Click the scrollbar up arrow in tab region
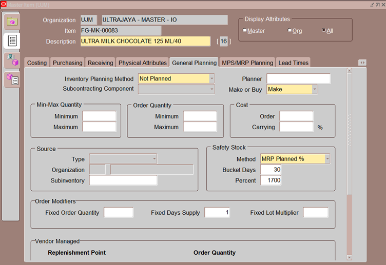This screenshot has height=265, width=386. point(349,71)
